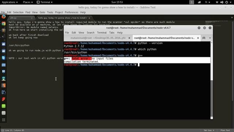Open the Applications menu
Screen dimensions: 234x132
[x=10, y=2]
